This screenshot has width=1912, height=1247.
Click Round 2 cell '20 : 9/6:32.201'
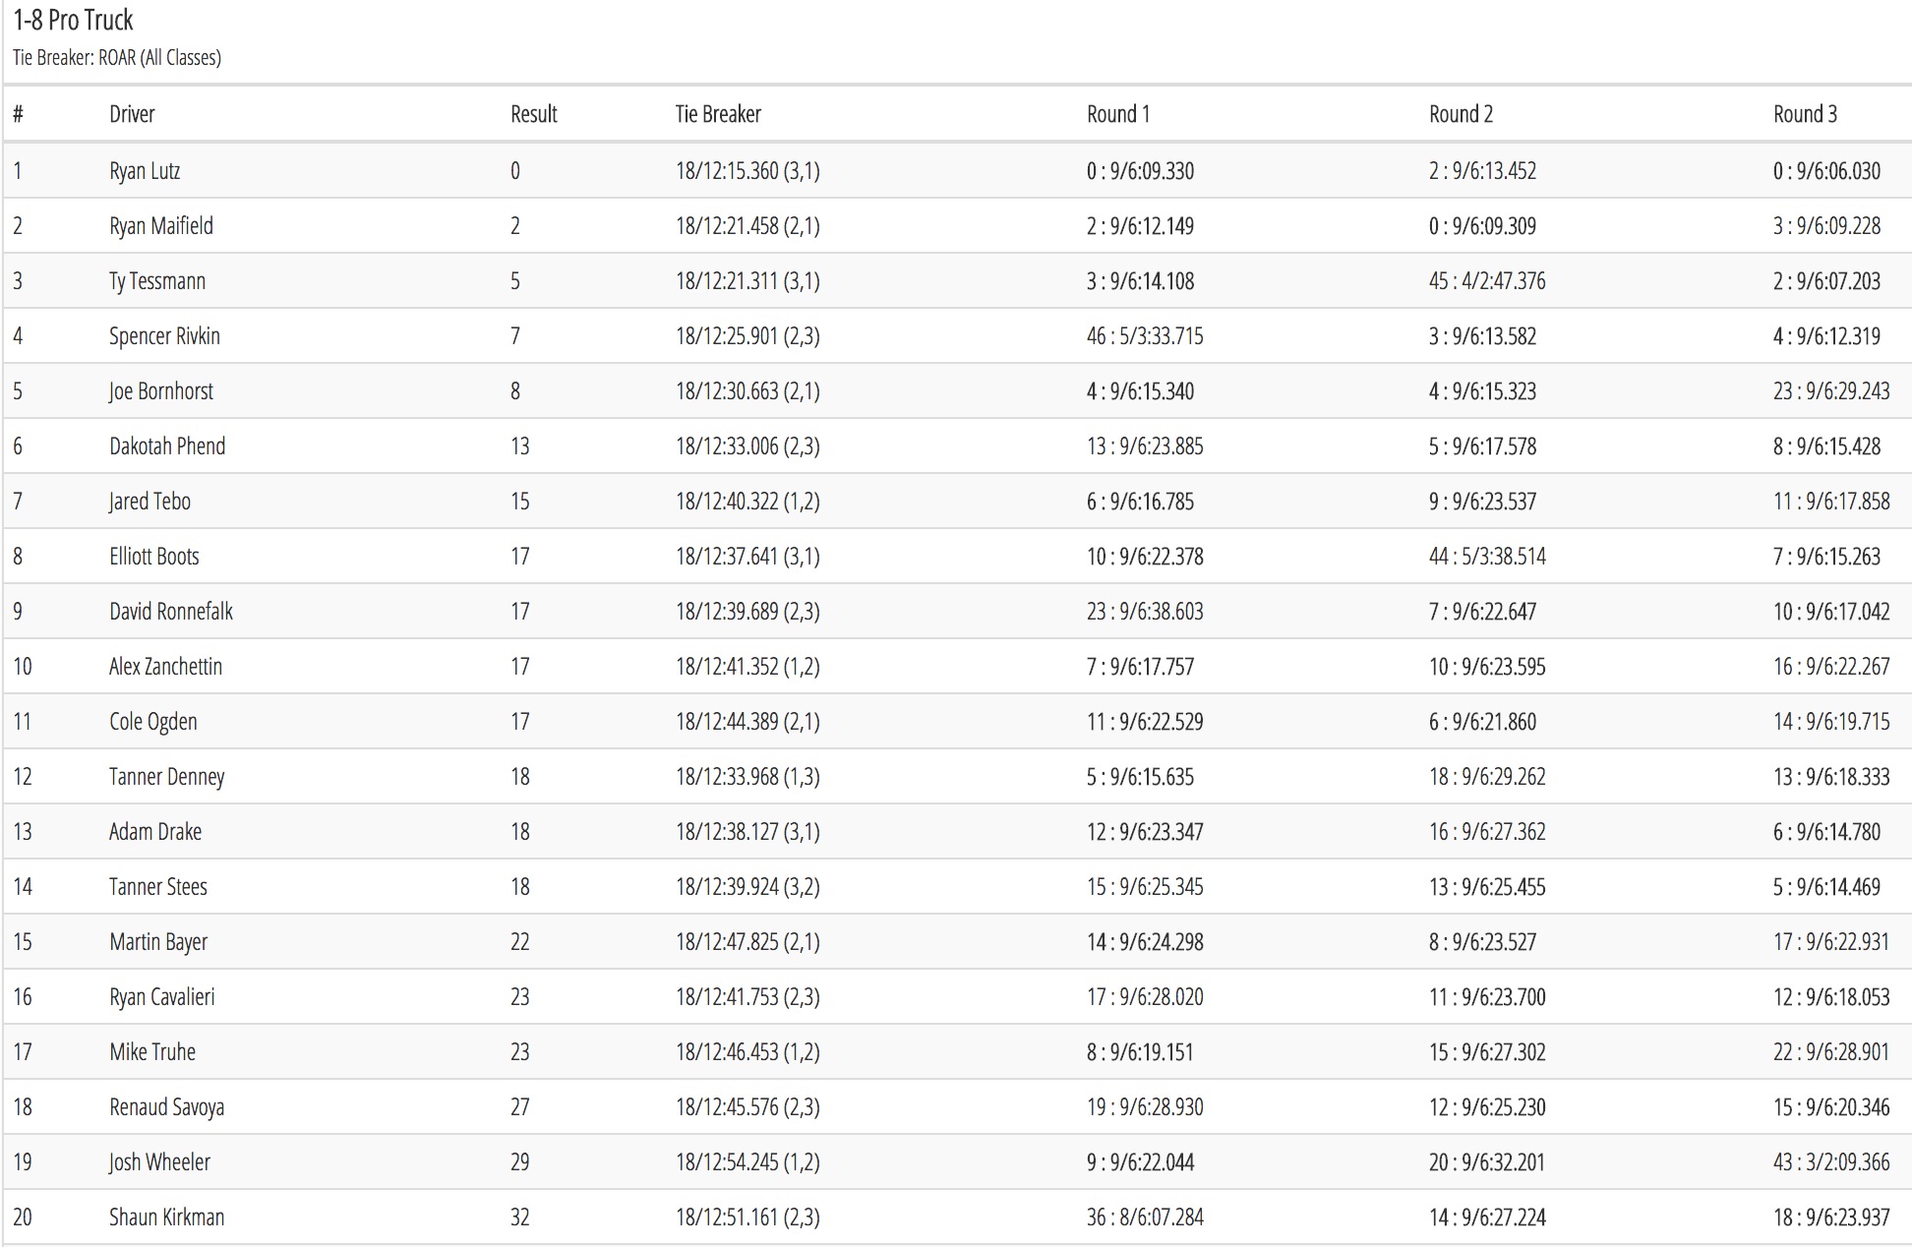(1487, 1162)
